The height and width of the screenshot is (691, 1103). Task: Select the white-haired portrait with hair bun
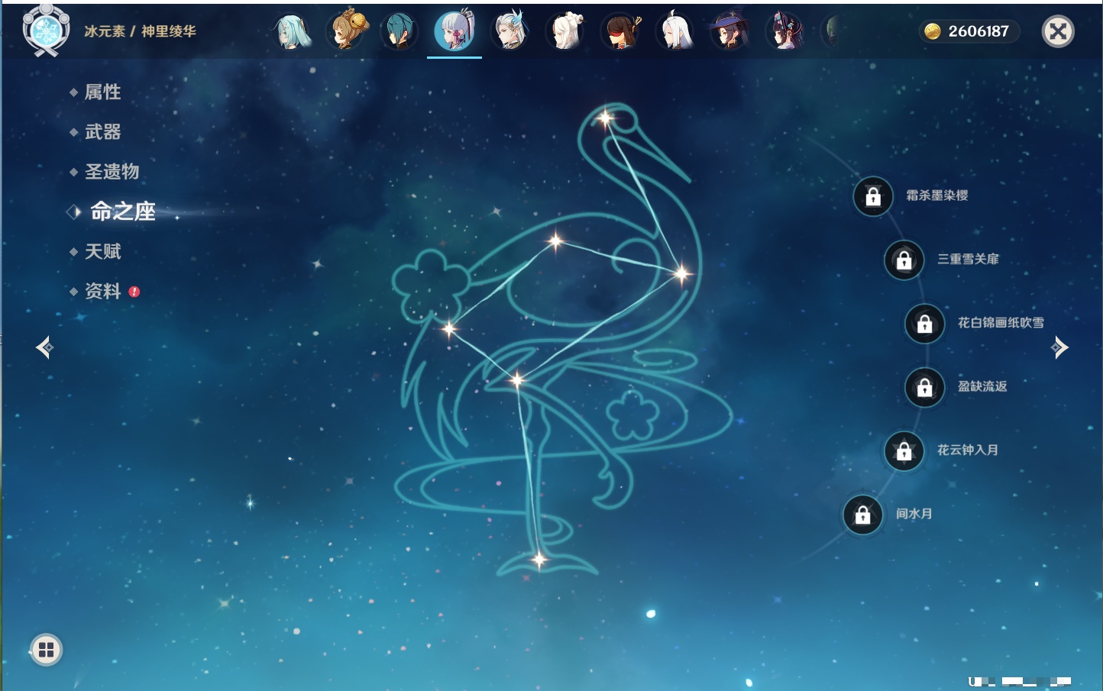(565, 31)
